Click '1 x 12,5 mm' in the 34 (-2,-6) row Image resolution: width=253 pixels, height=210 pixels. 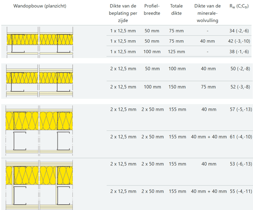(x=123, y=31)
